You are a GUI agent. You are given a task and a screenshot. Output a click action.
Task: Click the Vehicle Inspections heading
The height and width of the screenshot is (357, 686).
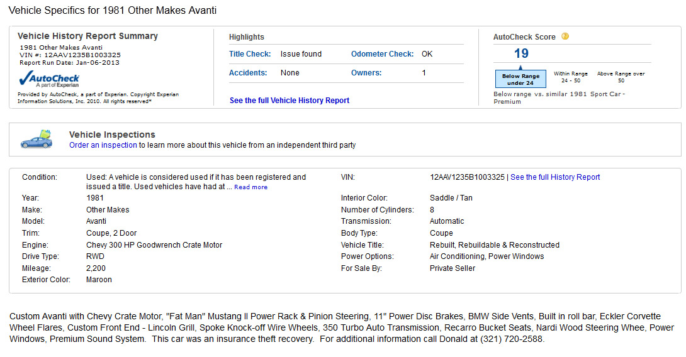112,135
